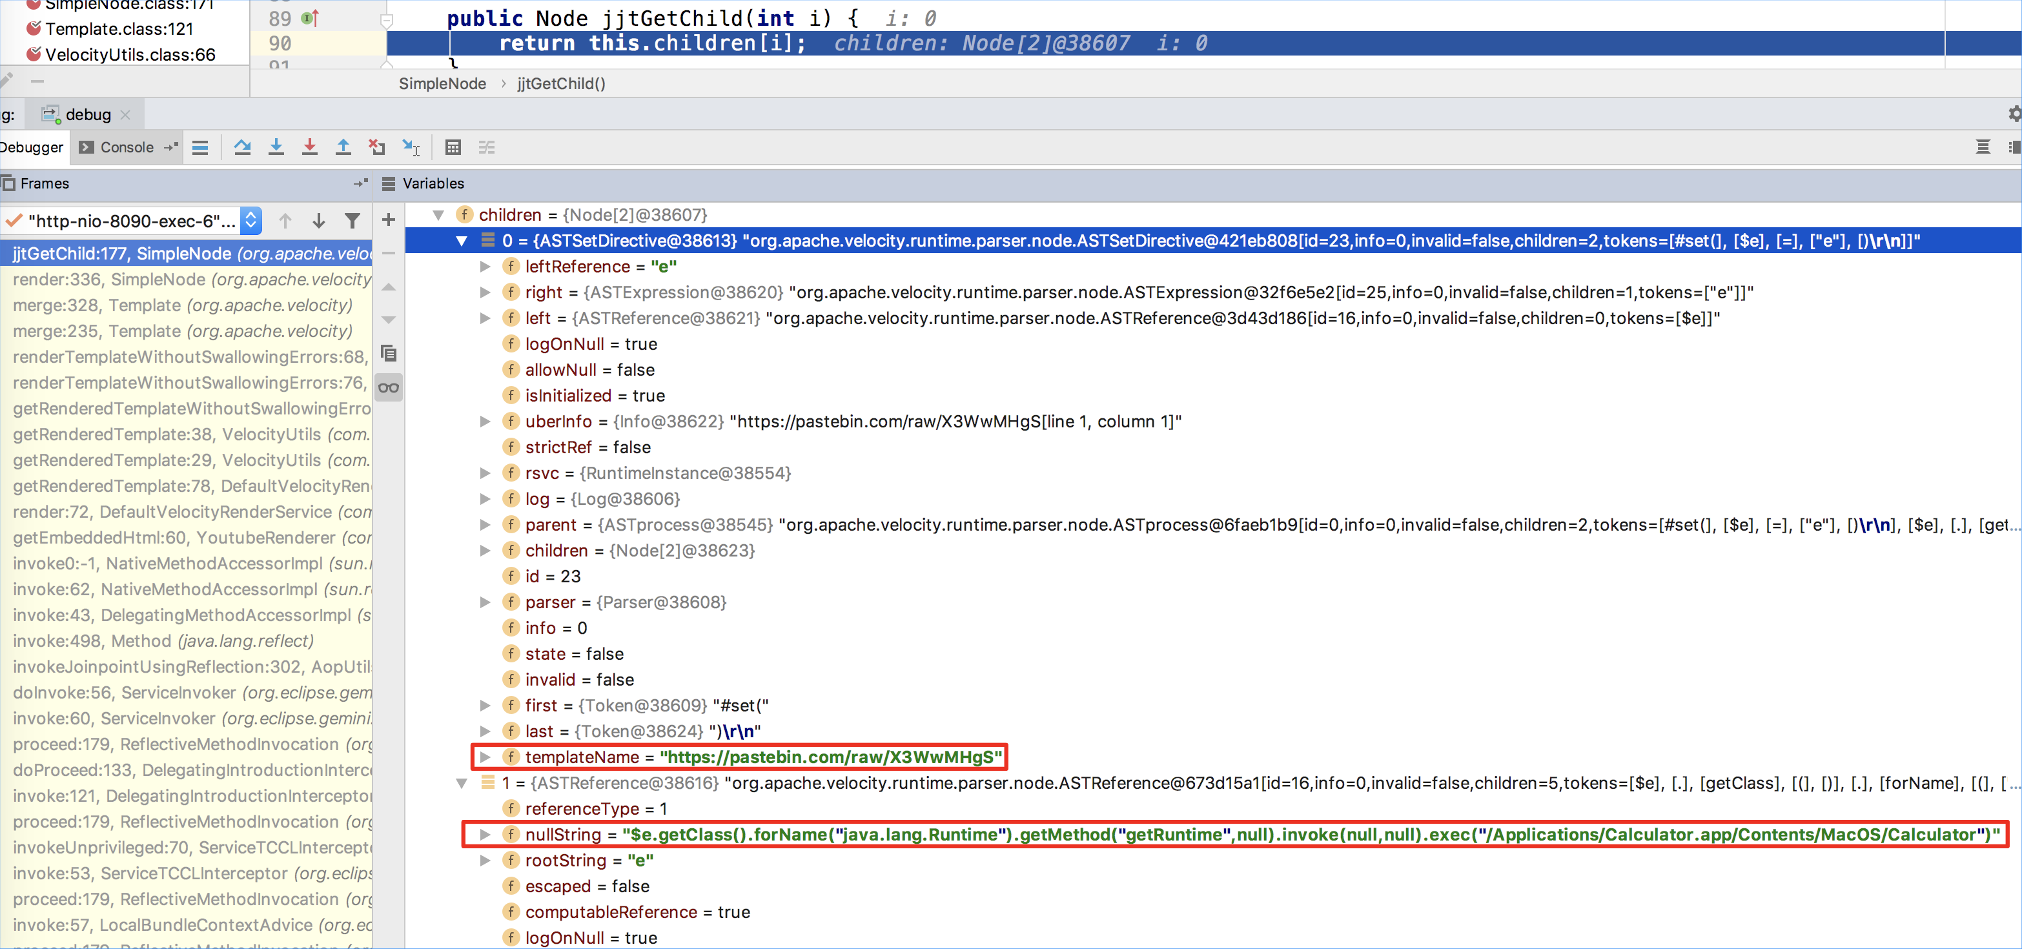This screenshot has height=949, width=2022.
Task: Select the getEmbeddedHtml:60, YoutubeRenderer frame
Action: [187, 538]
